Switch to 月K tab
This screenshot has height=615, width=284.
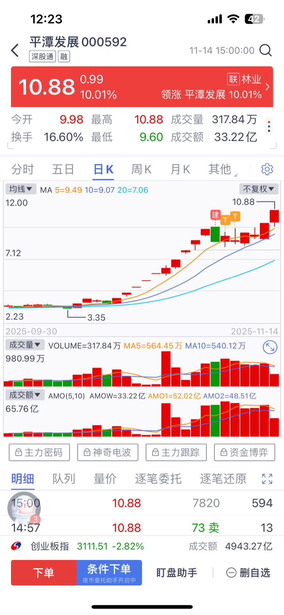(180, 169)
